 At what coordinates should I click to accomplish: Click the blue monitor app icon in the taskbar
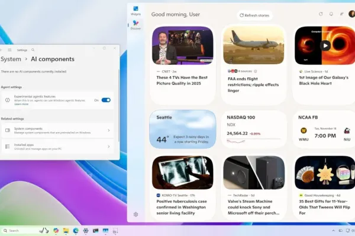click(x=105, y=231)
